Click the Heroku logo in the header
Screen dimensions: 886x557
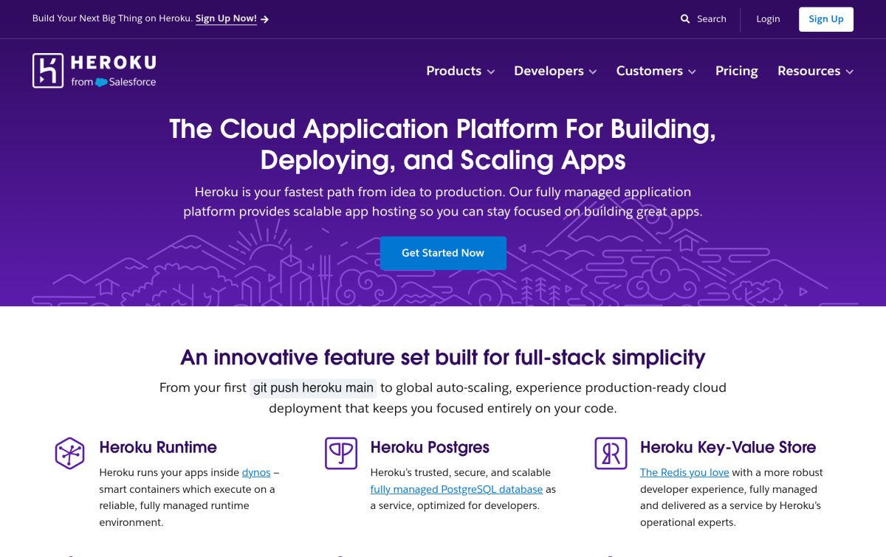(x=94, y=71)
